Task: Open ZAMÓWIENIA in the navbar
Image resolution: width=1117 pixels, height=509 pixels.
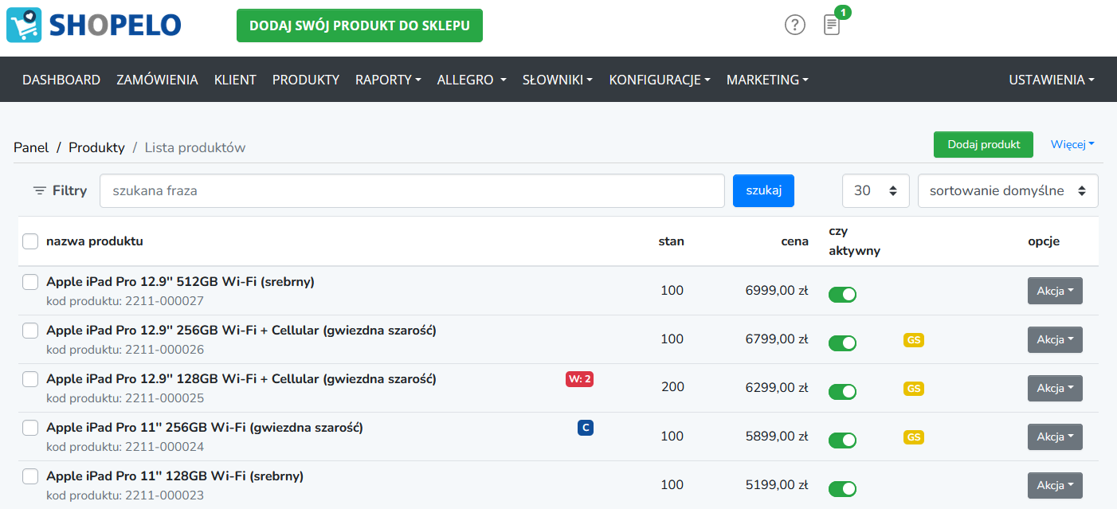Action: click(157, 80)
